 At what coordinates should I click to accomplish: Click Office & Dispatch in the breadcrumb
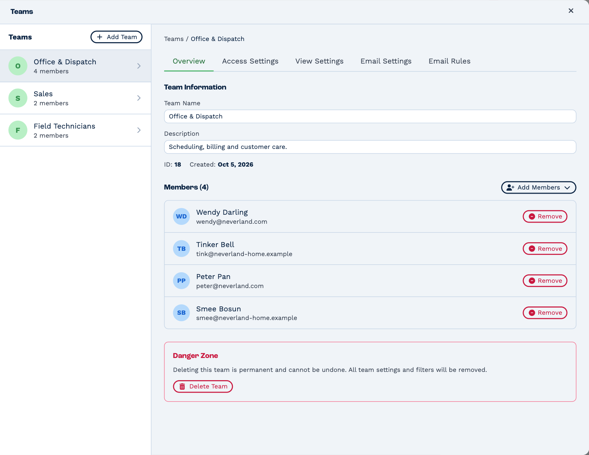(217, 39)
